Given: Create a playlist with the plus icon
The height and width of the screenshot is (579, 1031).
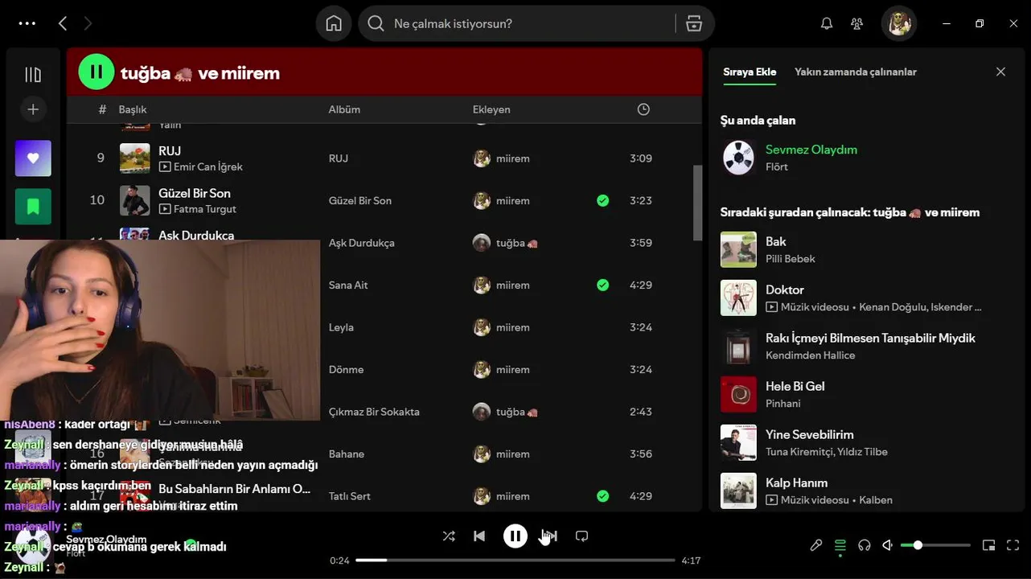Looking at the screenshot, I should point(33,109).
